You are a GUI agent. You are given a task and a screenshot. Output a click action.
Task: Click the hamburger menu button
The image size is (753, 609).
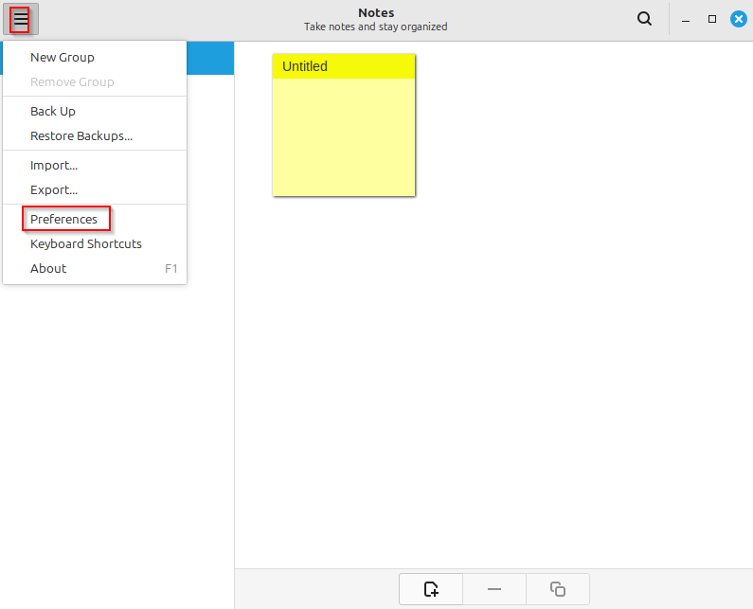21,19
